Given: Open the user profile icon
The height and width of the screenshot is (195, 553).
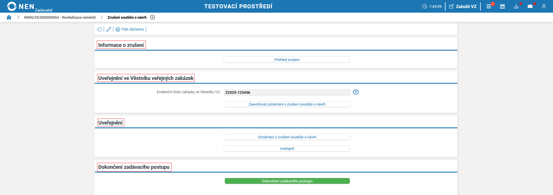Looking at the screenshot, I should pyautogui.click(x=544, y=6).
